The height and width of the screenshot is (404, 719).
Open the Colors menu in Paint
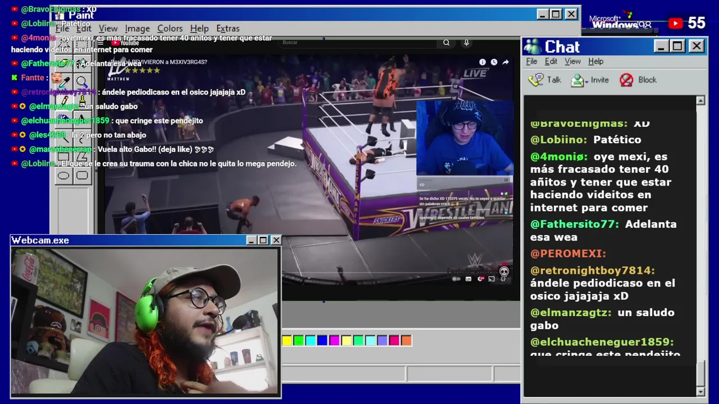[170, 28]
